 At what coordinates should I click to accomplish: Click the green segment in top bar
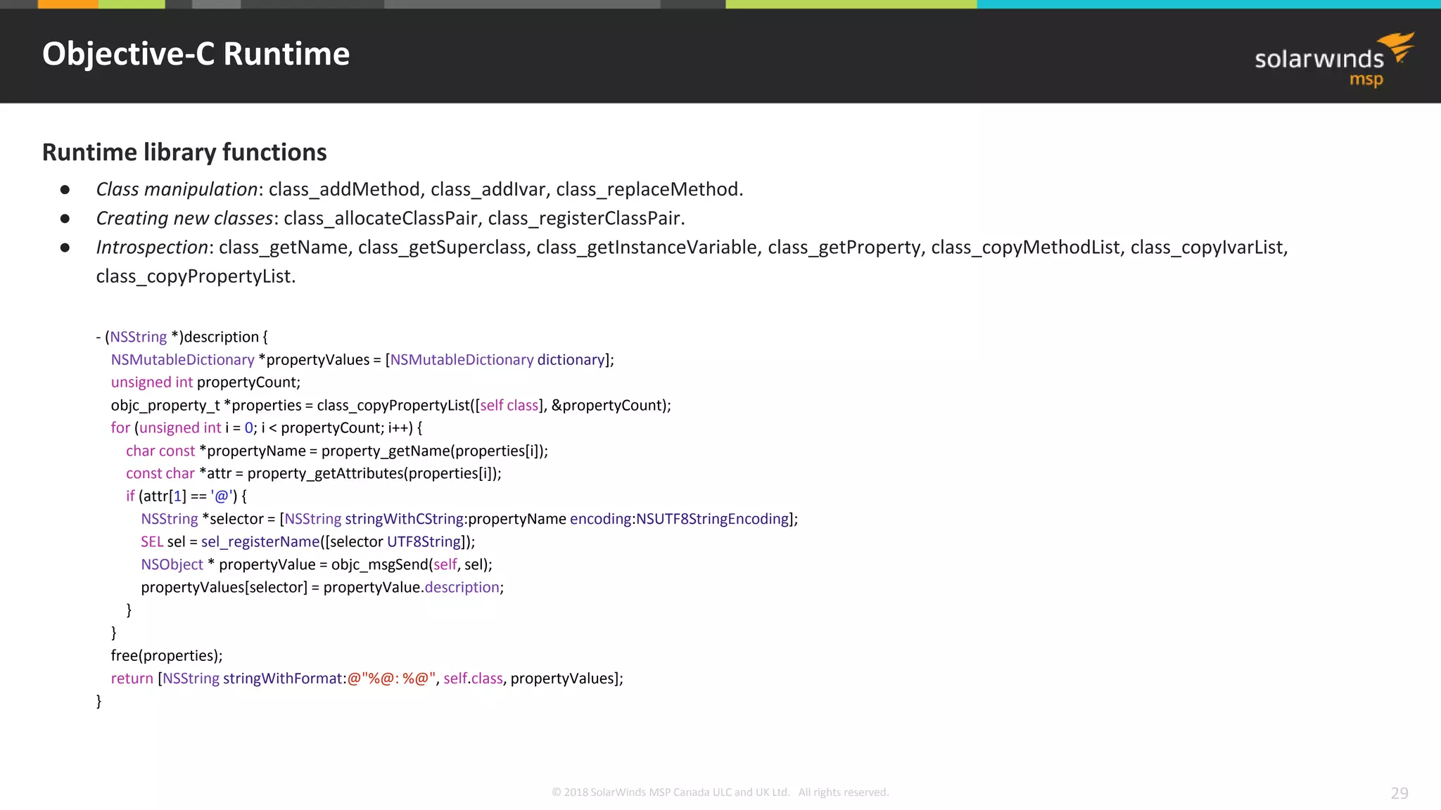pyautogui.click(x=850, y=4)
